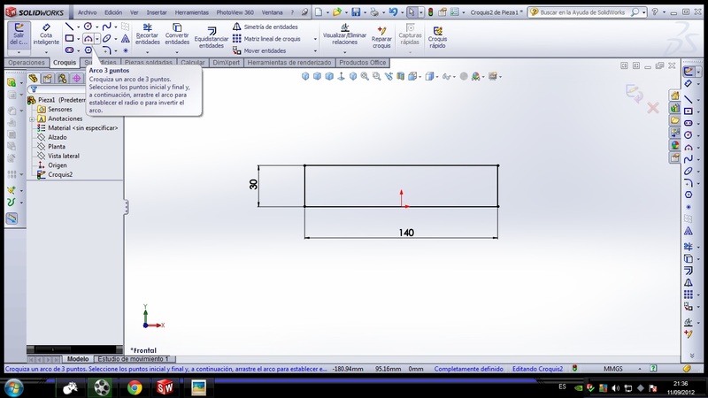The width and height of the screenshot is (708, 398).
Task: Open dropdown arrow beside the arc tool
Action: click(96, 39)
